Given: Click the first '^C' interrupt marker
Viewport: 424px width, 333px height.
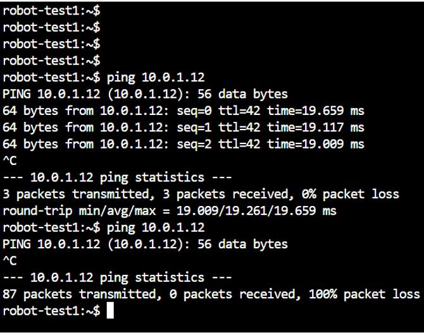Looking at the screenshot, I should [9, 160].
